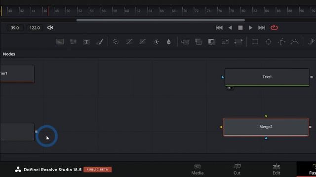Image resolution: width=316 pixels, height=177 pixels.
Task: Select the Text1 node
Action: (267, 77)
